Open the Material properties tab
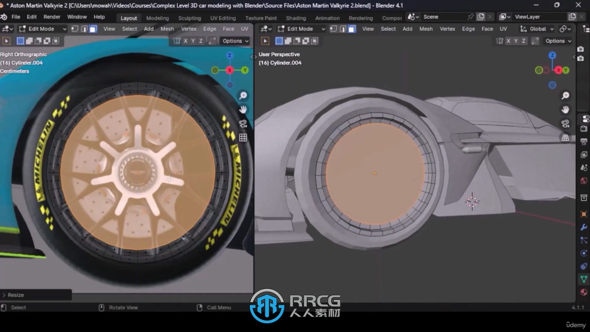Screen dimensions: 590x332 tap(584, 292)
